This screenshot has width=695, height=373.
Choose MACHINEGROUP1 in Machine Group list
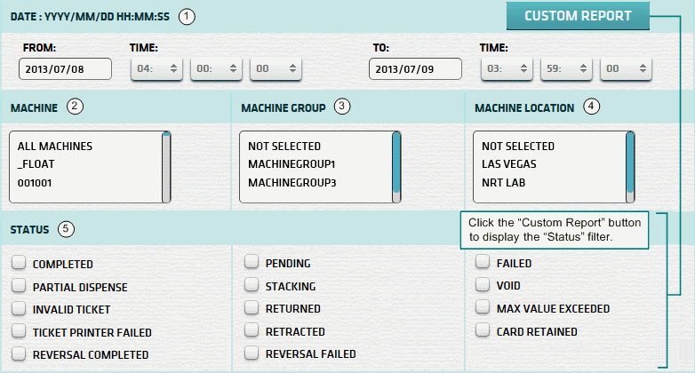291,164
